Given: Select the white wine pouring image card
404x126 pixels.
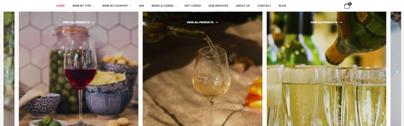Looking at the screenshot, I should [x=203, y=69].
